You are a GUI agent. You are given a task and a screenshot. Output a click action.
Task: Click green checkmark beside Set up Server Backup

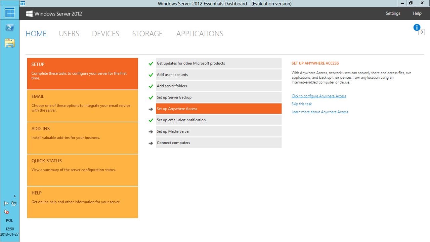(151, 98)
